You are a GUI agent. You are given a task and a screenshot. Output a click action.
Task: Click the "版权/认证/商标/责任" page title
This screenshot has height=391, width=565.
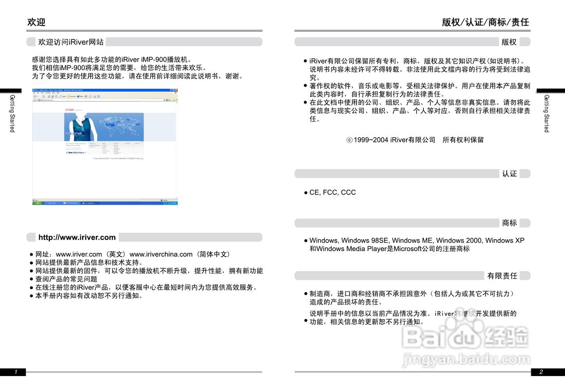pos(486,22)
